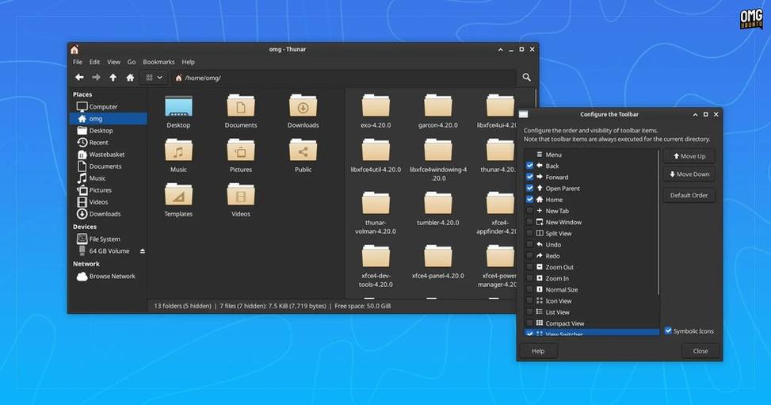Open search with the magnifier icon

tap(527, 77)
